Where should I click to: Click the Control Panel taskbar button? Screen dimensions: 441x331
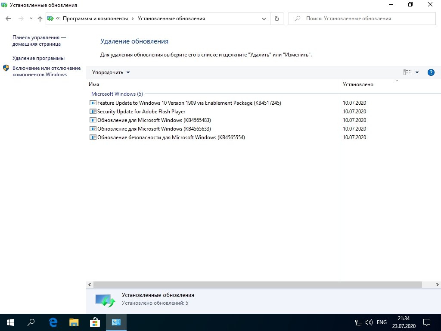click(116, 322)
